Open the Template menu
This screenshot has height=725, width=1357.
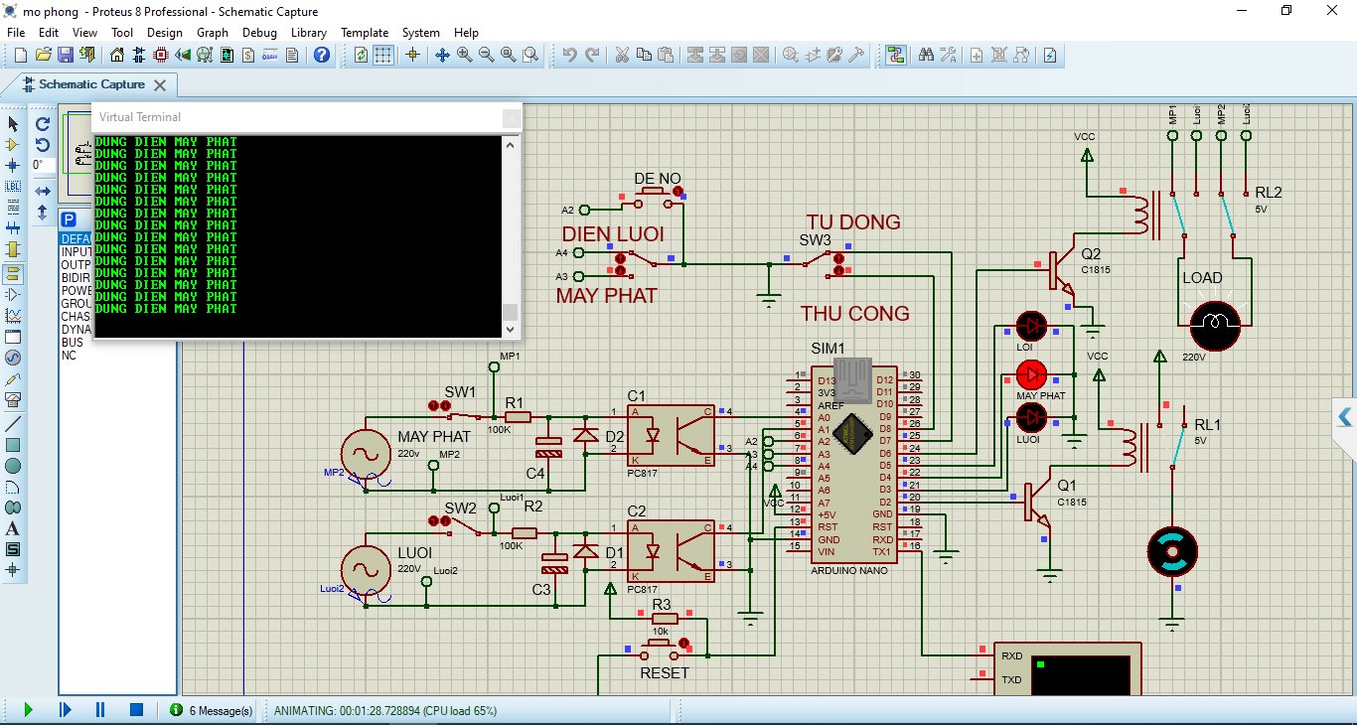click(365, 33)
